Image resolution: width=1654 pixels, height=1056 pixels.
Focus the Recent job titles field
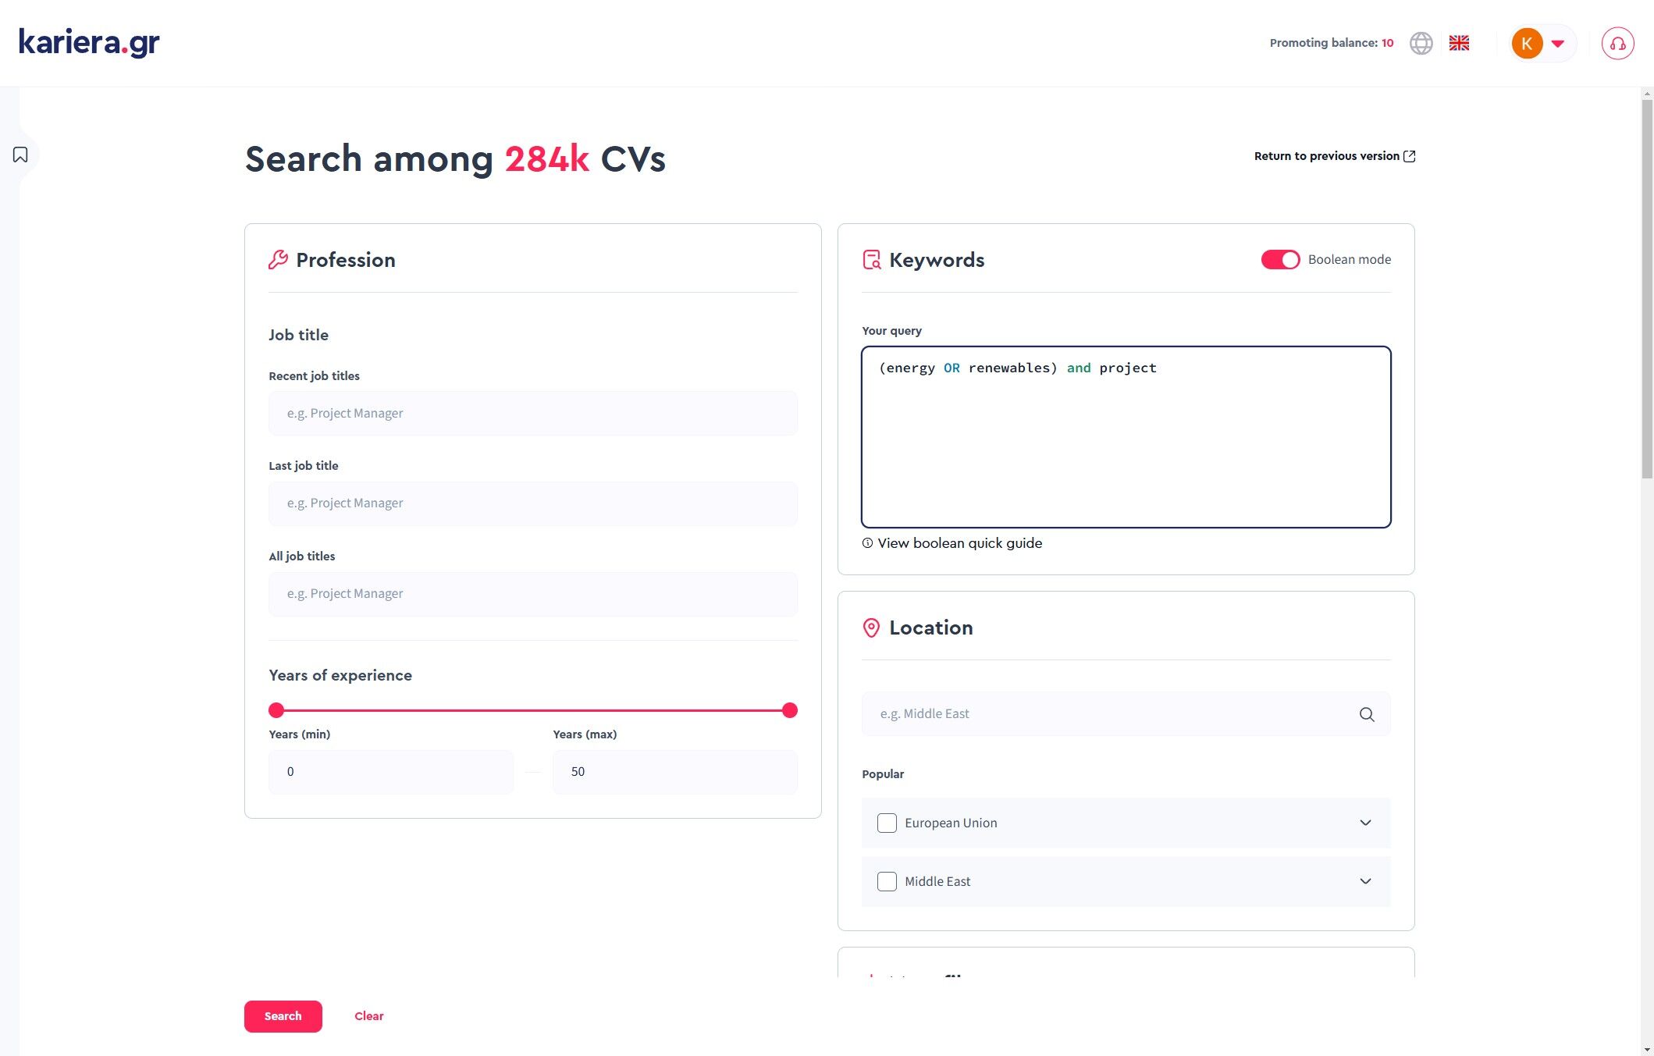pos(532,414)
